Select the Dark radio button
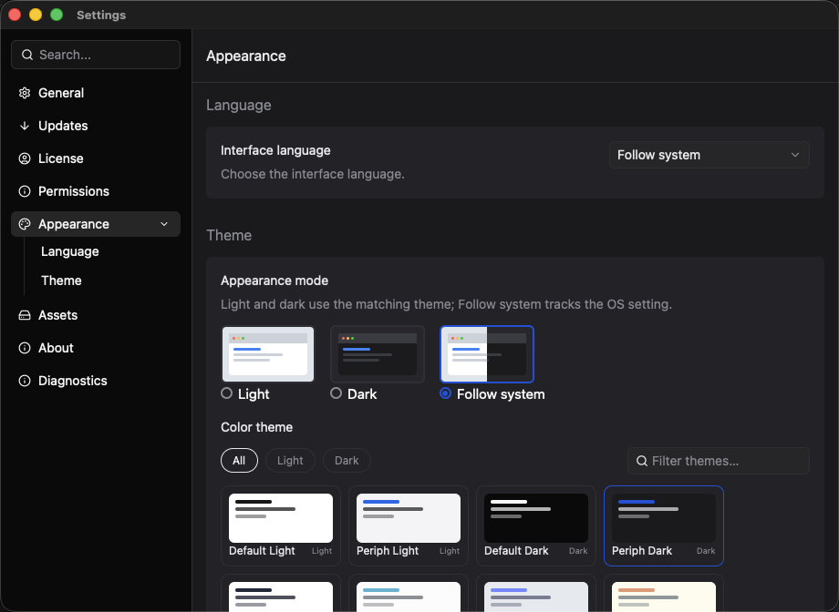Screen dimensions: 839x612 336,393
